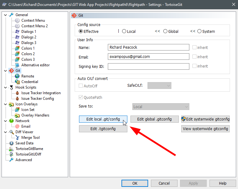Click the Alternative editor icon
Image resolution: width=238 pixels, height=189 pixels.
(x=17, y=65)
